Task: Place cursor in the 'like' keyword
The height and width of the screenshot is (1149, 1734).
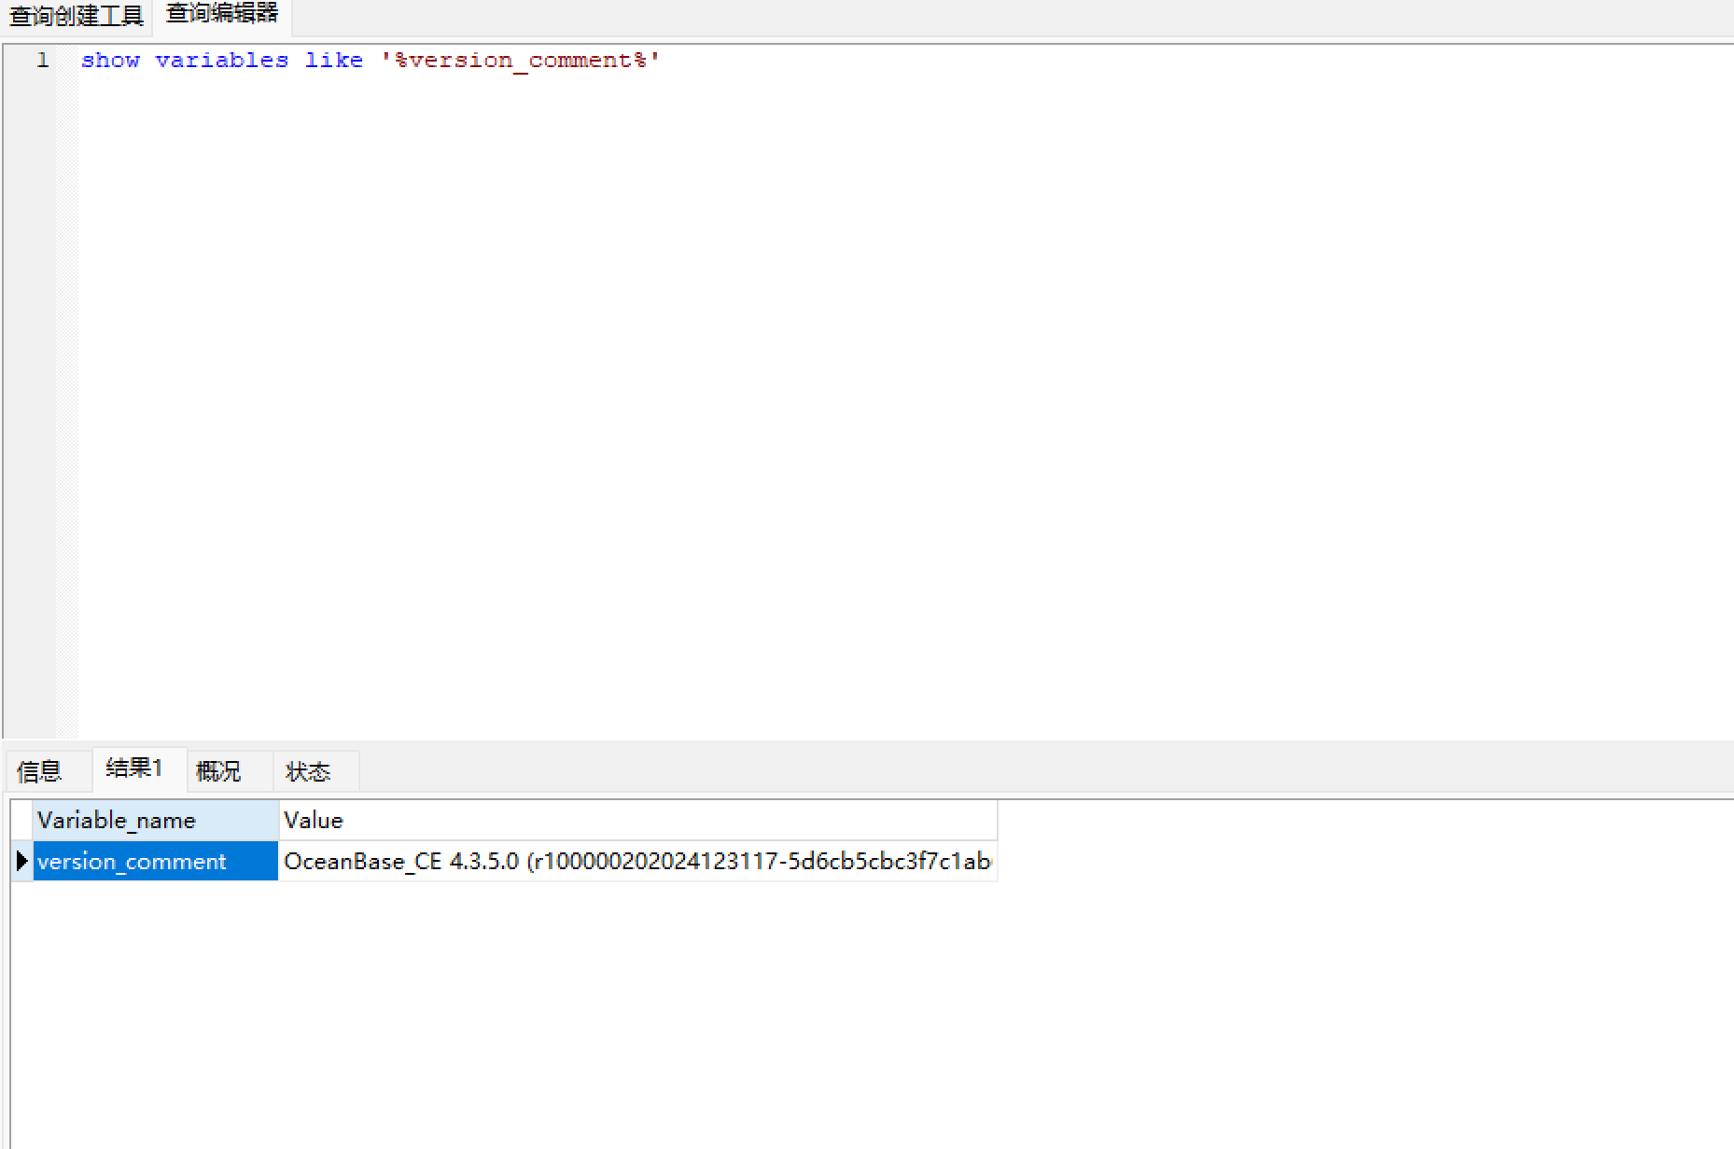Action: [x=334, y=61]
